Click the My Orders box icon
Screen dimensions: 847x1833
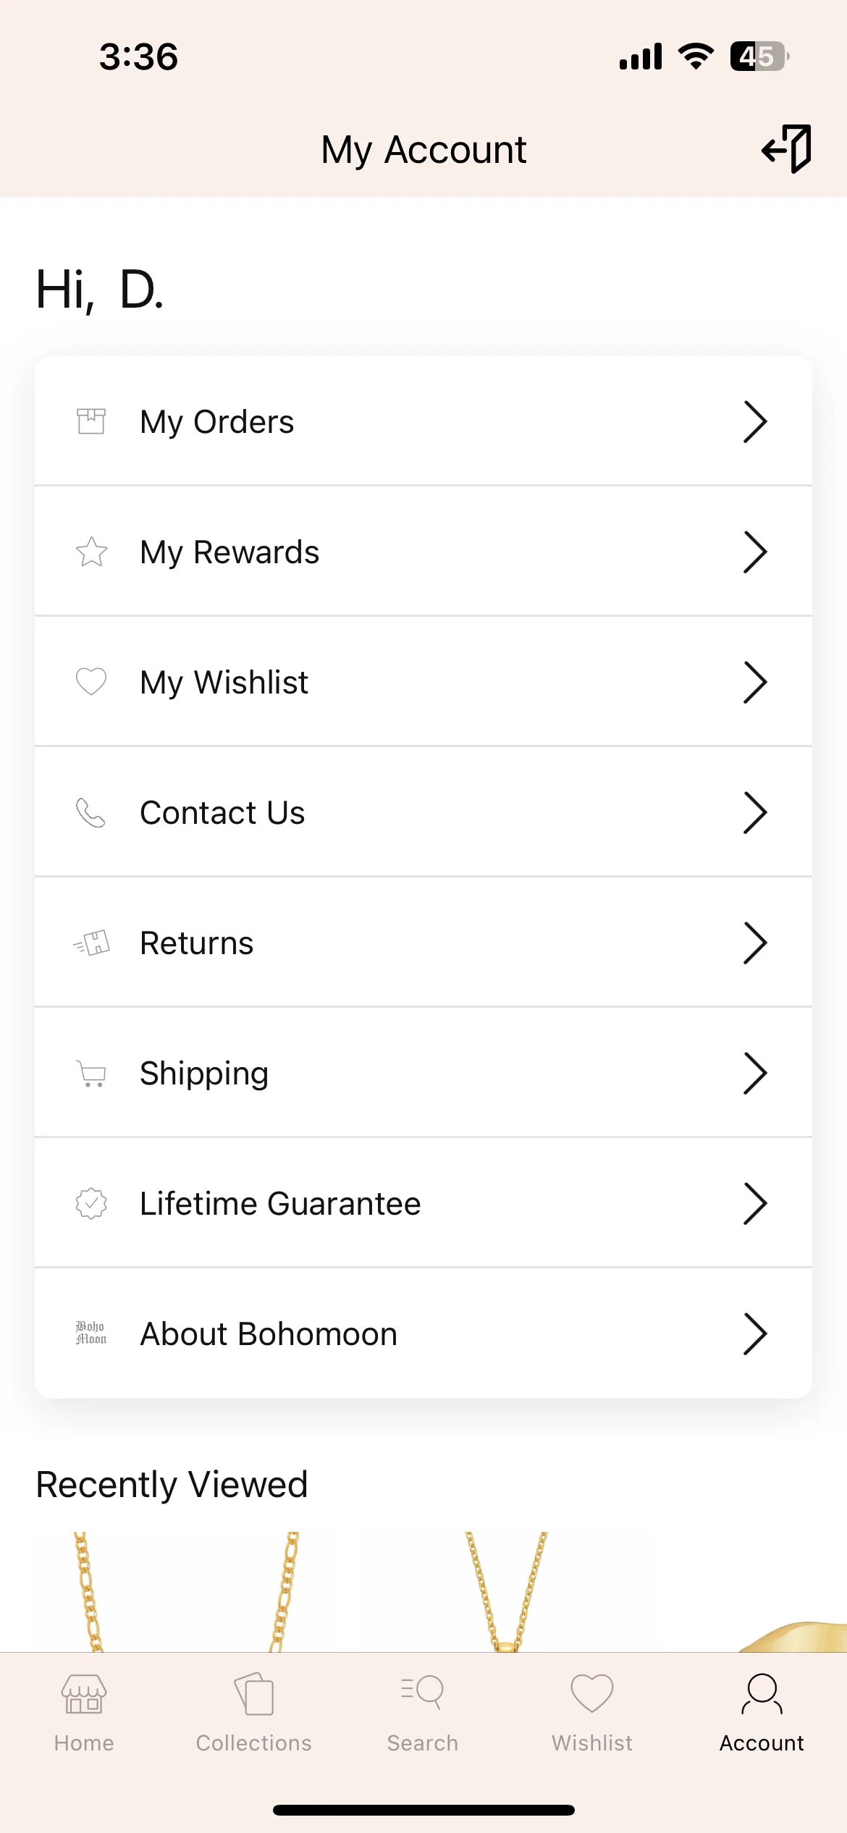click(91, 421)
